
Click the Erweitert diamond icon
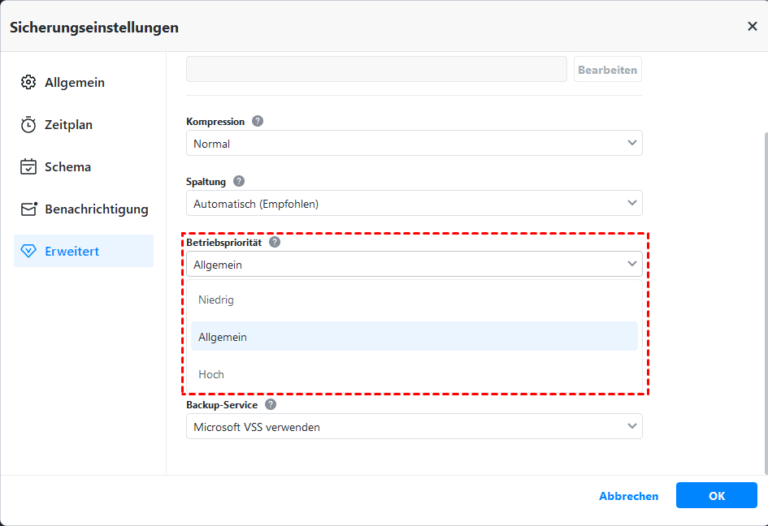pos(28,252)
